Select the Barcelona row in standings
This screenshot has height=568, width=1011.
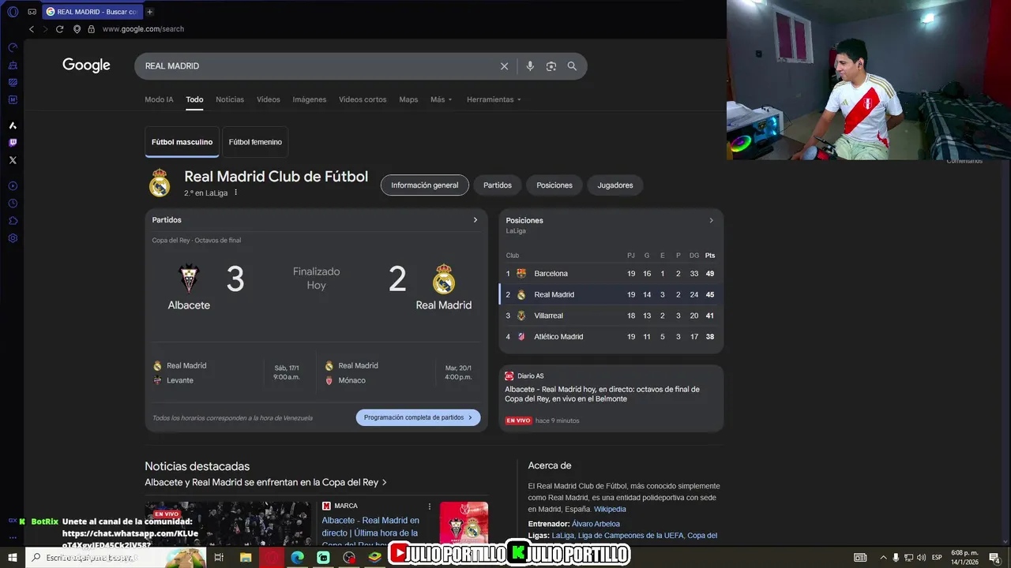click(611, 274)
